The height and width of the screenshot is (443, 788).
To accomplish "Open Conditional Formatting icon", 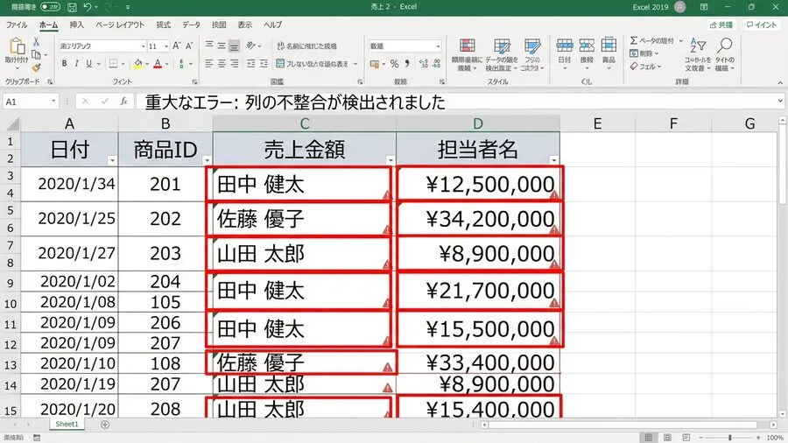I will [x=467, y=54].
